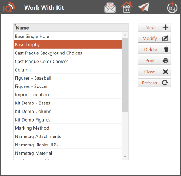
Task: Open the calendar home icon
Action: [x=127, y=7]
